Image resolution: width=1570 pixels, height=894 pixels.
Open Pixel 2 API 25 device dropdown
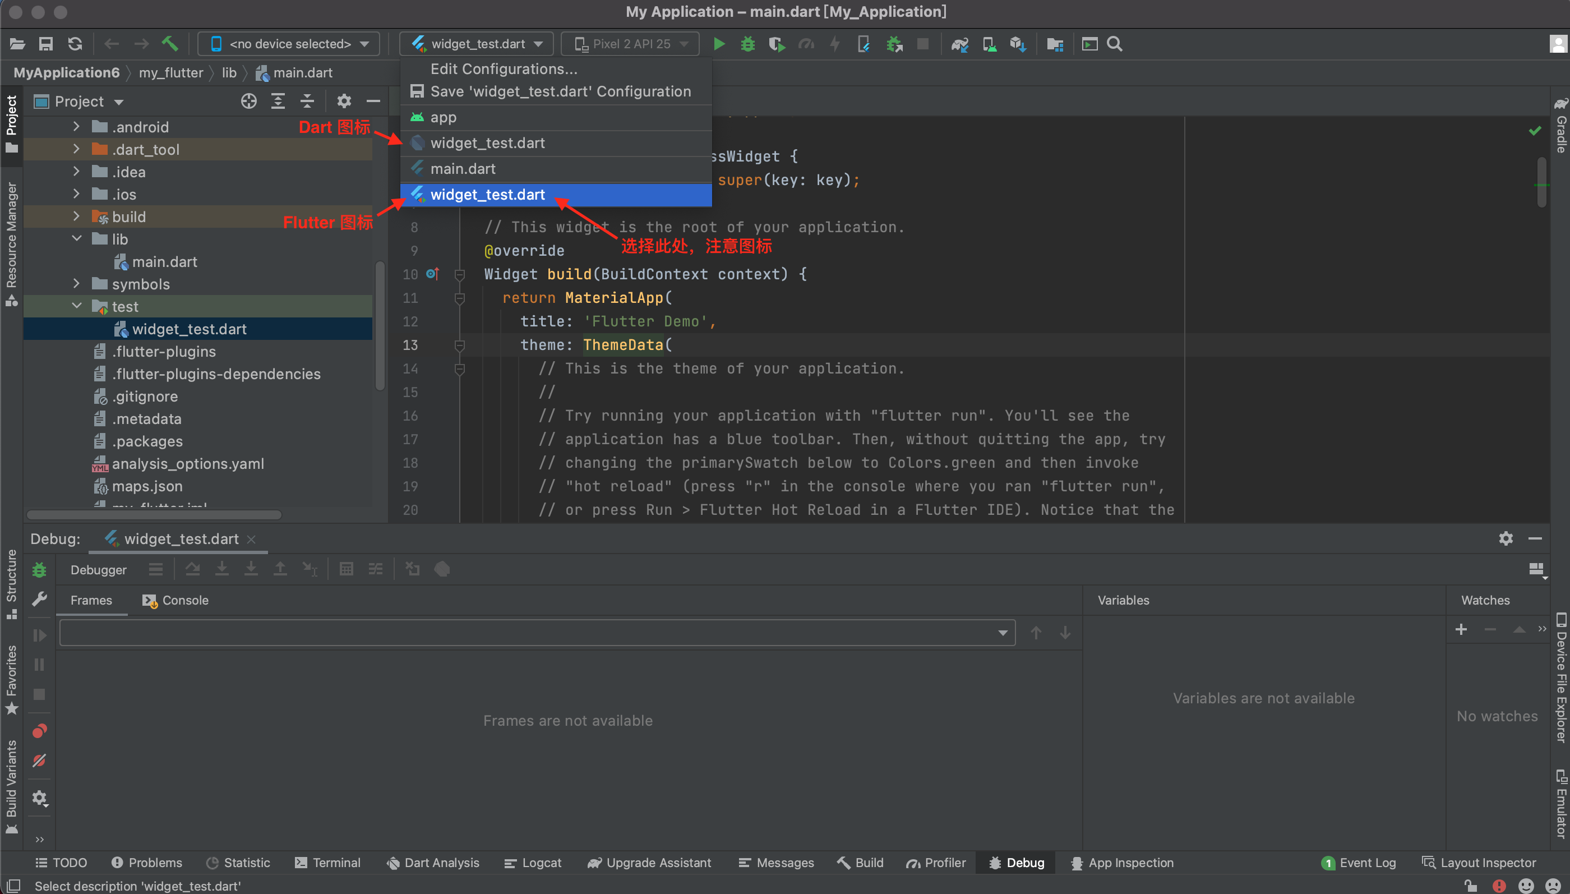coord(630,44)
